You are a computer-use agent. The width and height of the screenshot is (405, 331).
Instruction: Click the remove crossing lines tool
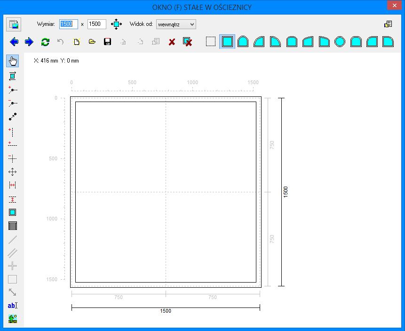click(12, 158)
